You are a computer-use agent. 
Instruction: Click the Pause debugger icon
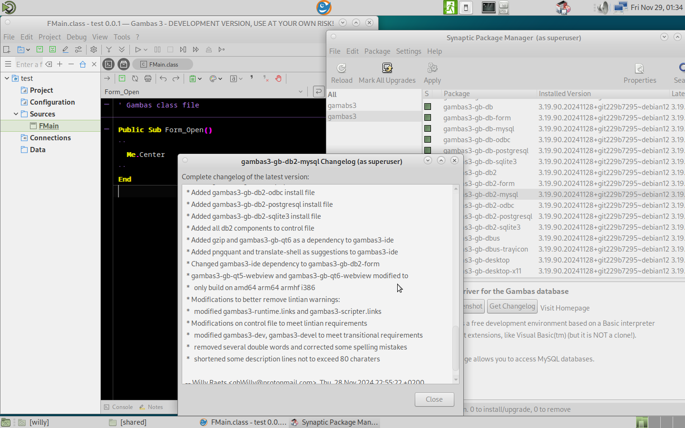[x=157, y=49]
